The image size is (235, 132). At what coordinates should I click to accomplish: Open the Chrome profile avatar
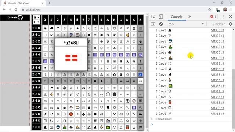pyautogui.click(x=225, y=10)
